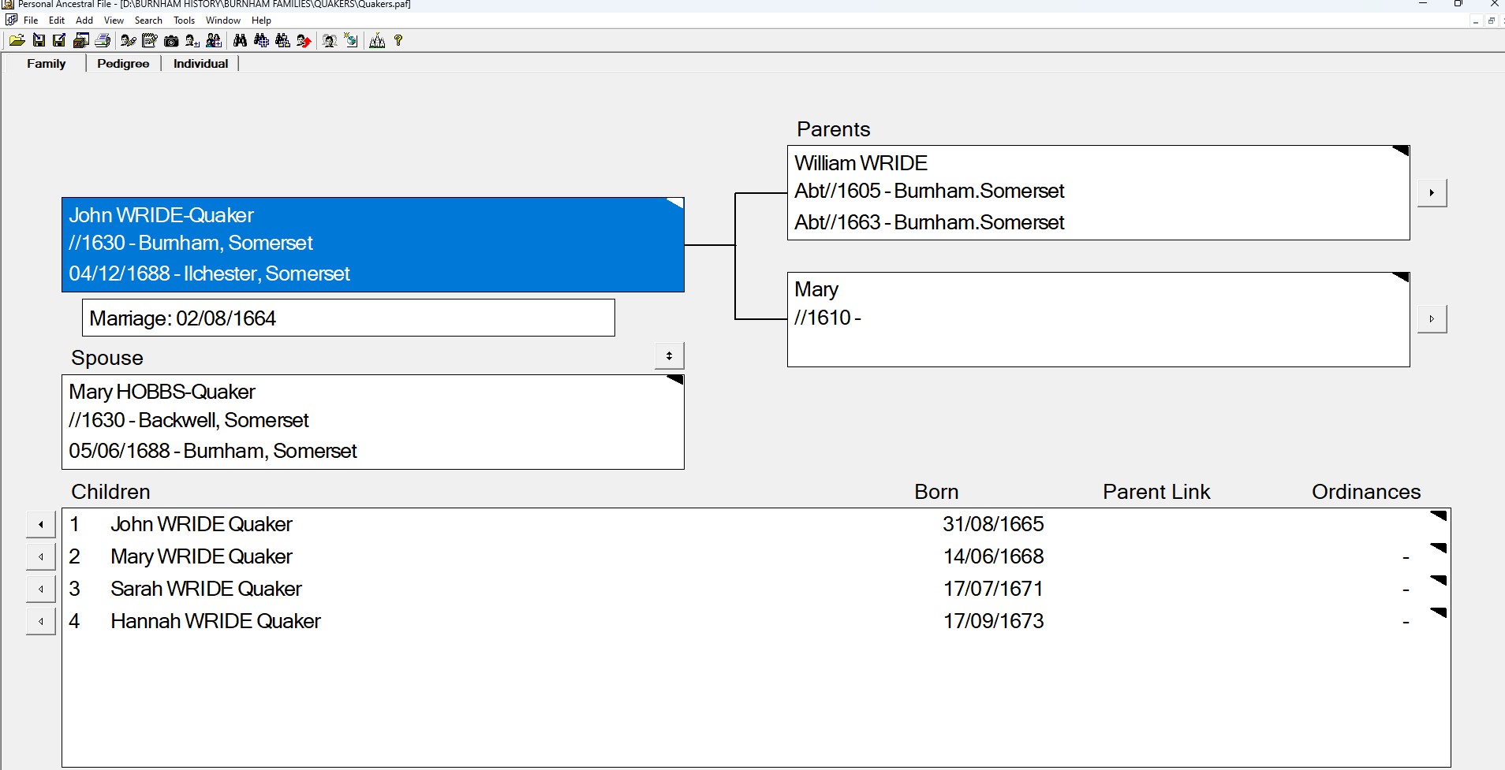This screenshot has height=770, width=1505.
Task: Open the Tools menu
Action: point(184,20)
